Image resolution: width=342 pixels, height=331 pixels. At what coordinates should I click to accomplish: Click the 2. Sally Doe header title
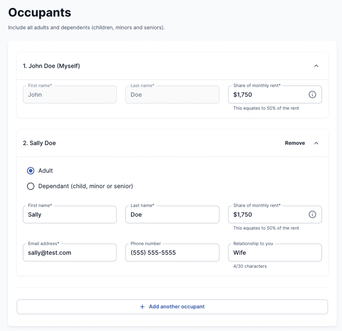(39, 143)
